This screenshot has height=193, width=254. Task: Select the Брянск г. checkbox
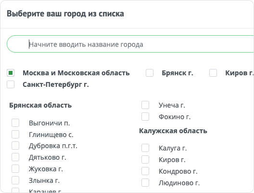tap(150, 73)
